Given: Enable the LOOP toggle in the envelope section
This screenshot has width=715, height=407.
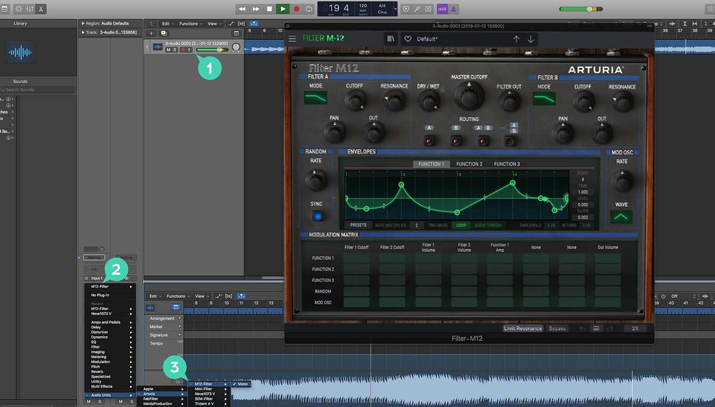Looking at the screenshot, I should [461, 225].
